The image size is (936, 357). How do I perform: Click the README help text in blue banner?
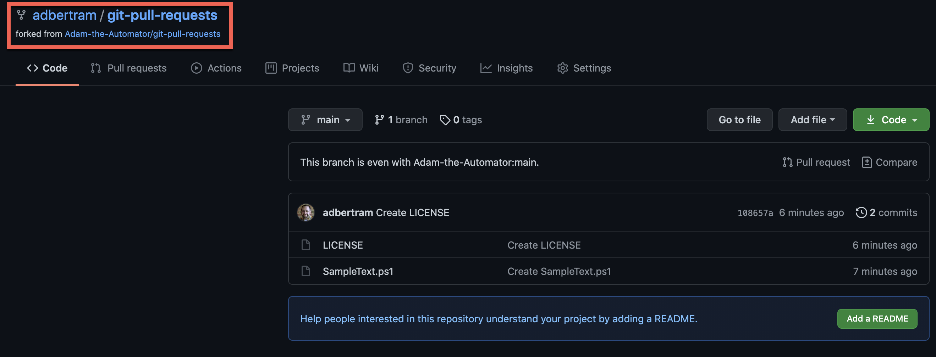click(x=499, y=318)
